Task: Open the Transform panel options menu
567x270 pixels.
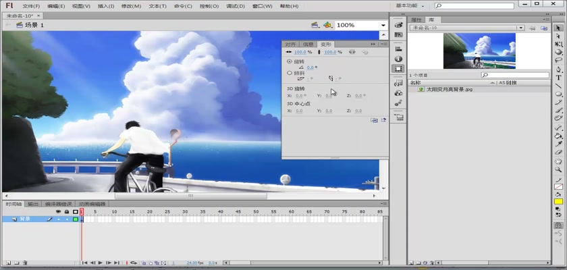Action: tap(384, 44)
